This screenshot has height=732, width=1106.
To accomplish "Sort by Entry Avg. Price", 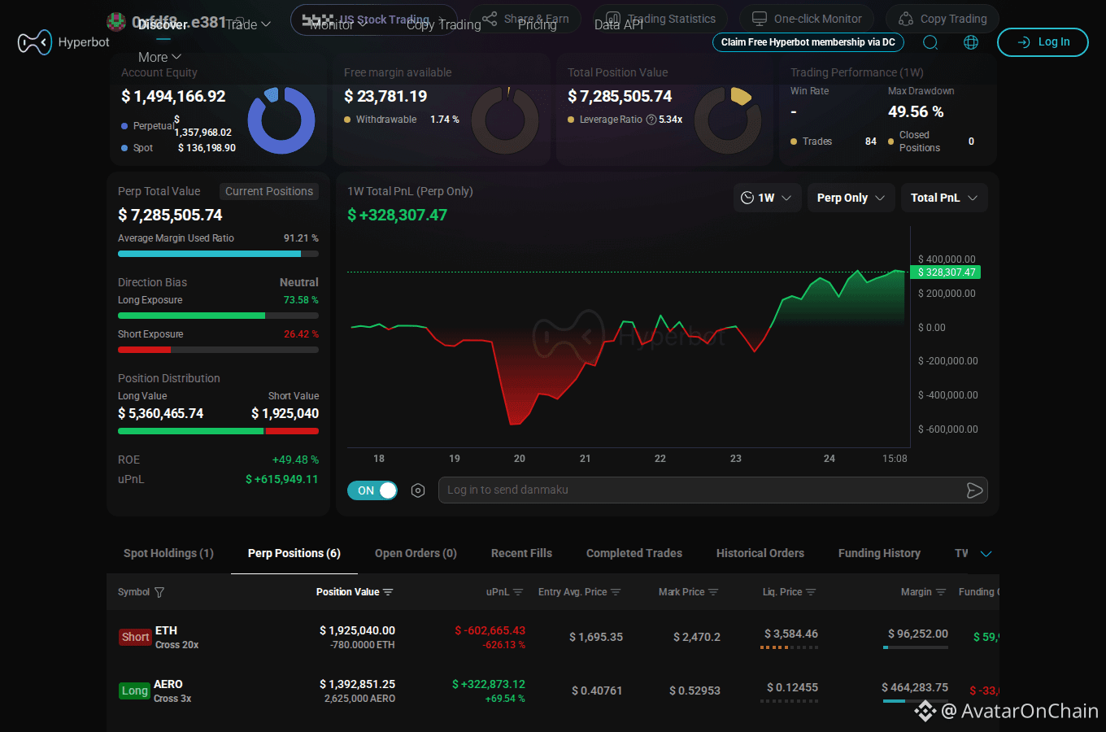I will (616, 592).
